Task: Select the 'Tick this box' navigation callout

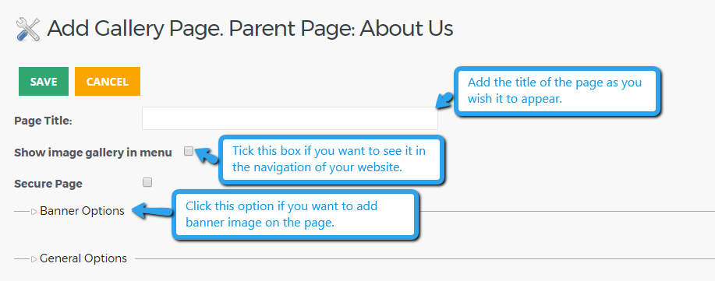Action: [331, 160]
